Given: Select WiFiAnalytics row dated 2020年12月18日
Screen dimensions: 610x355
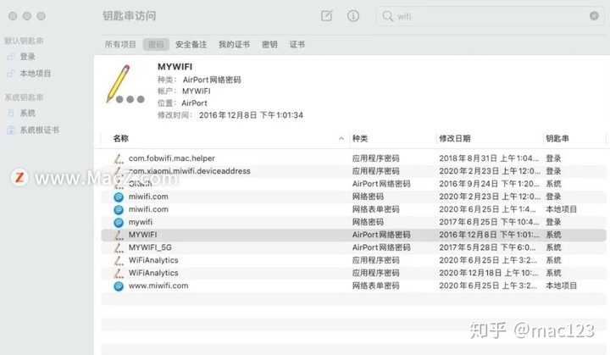Looking at the screenshot, I should 353,274.
